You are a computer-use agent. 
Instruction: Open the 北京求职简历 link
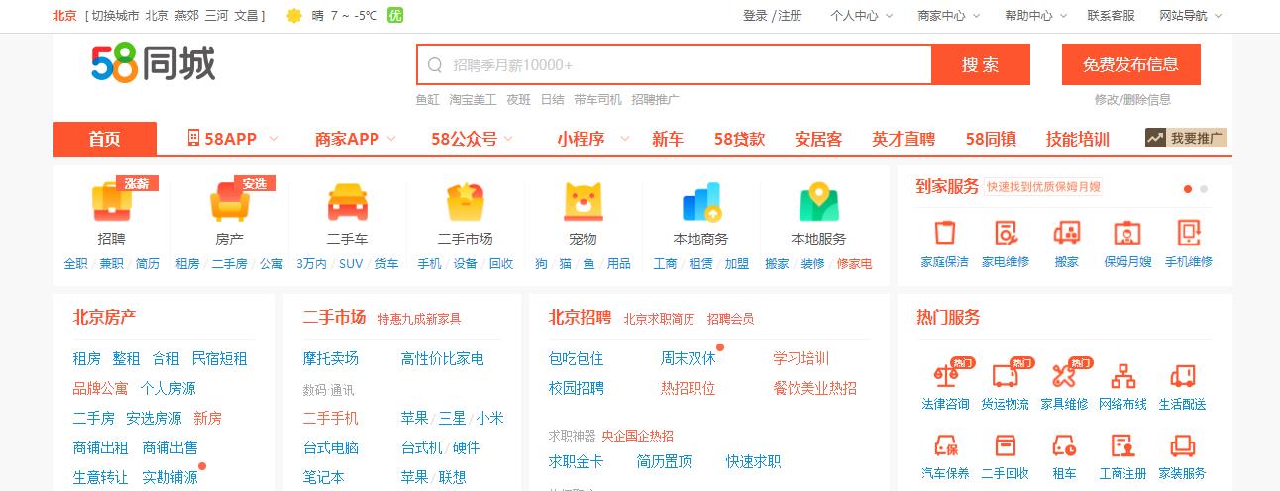point(659,319)
